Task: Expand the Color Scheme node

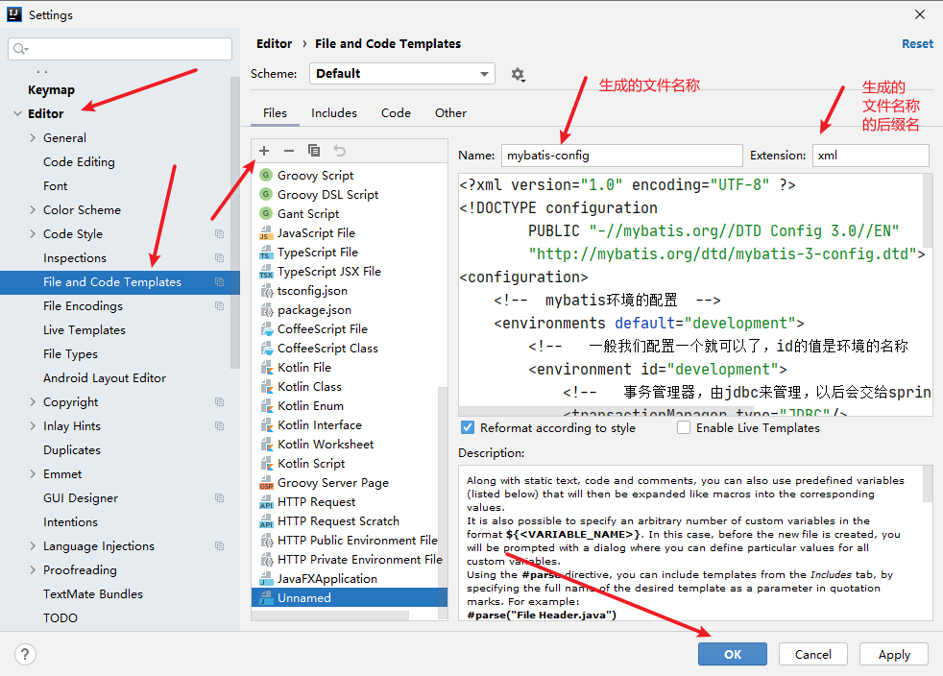Action: click(x=33, y=210)
